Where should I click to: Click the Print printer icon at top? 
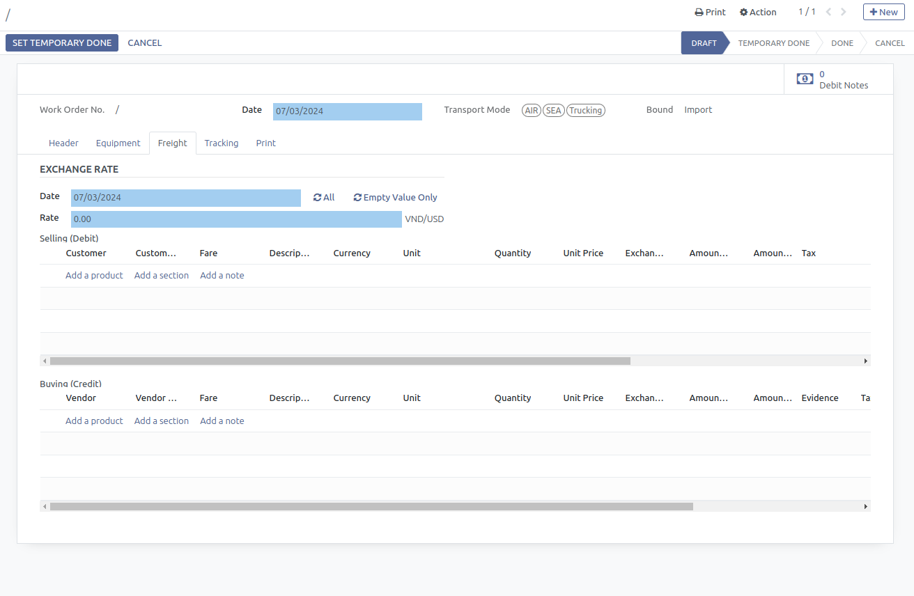(x=699, y=13)
